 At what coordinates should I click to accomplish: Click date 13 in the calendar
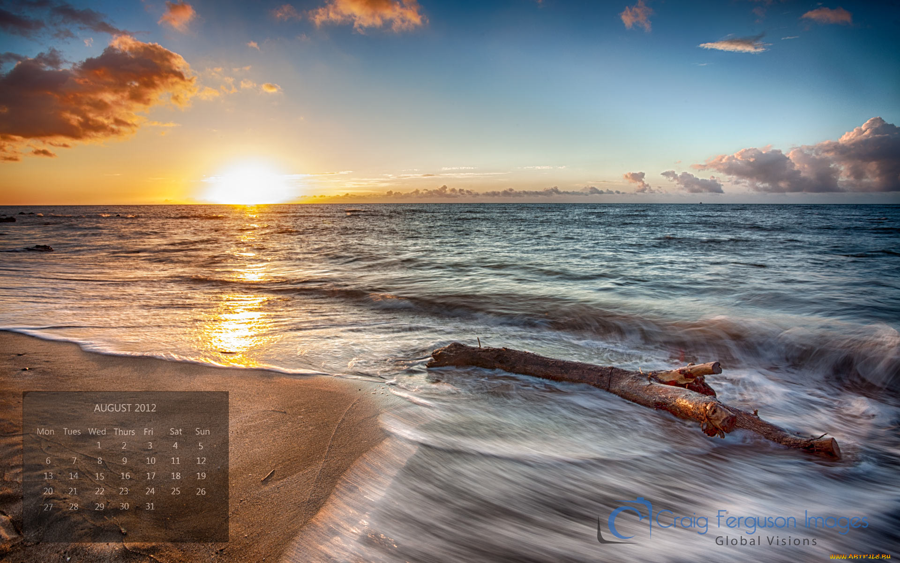coord(48,476)
